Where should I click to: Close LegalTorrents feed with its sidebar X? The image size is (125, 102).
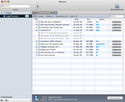point(31,16)
